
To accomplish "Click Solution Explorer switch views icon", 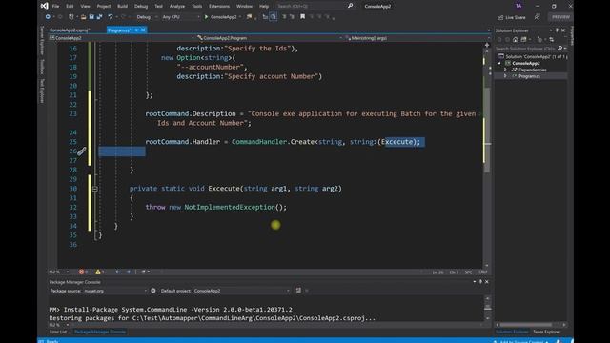I will pos(523,40).
